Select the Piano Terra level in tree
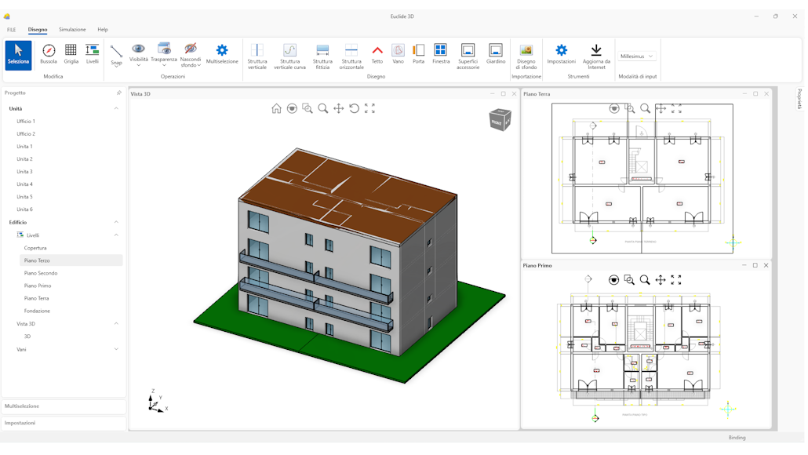Viewport: 808px width, 455px height. point(37,299)
